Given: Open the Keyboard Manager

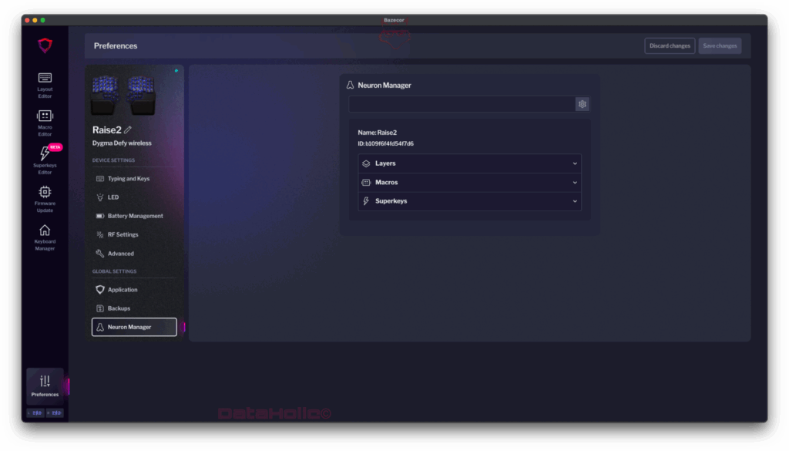Looking at the screenshot, I should (45, 235).
